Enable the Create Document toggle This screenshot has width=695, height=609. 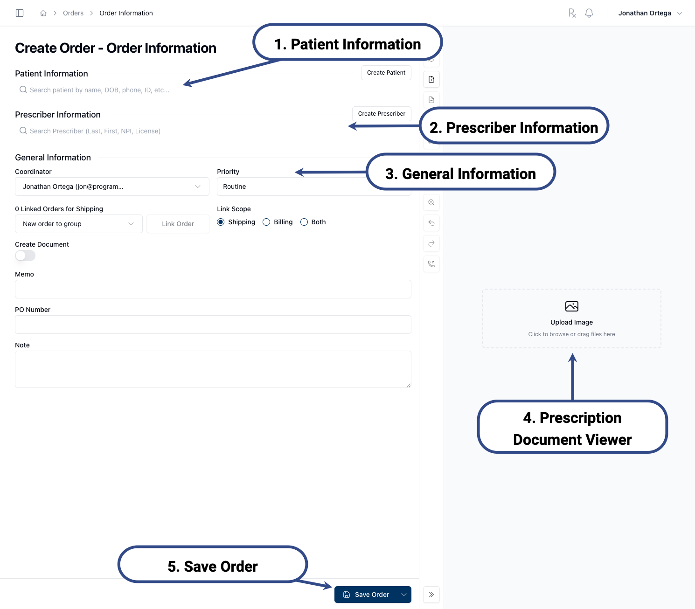coord(25,256)
